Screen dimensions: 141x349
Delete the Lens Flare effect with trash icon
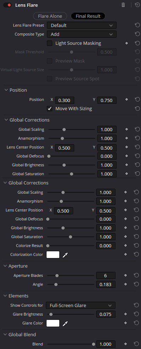[123, 5]
